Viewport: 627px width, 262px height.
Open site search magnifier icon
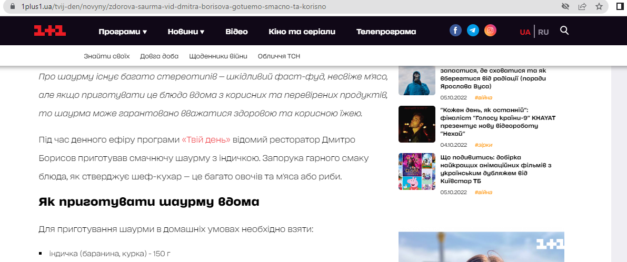pyautogui.click(x=564, y=31)
